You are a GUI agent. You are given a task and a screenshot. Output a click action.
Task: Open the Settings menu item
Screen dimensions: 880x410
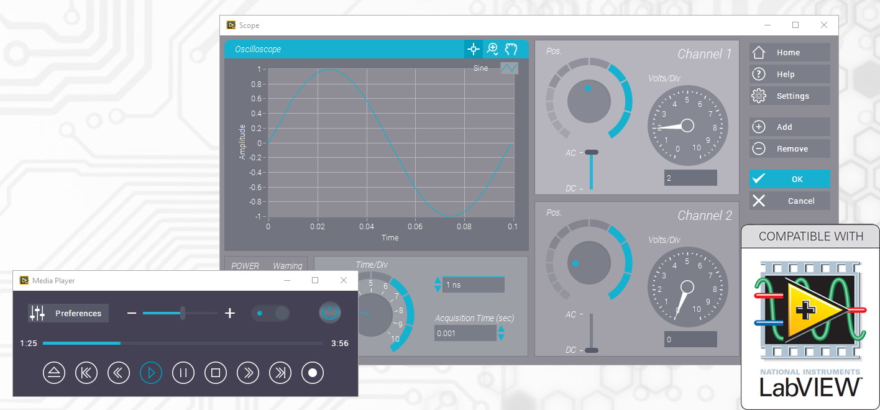789,96
